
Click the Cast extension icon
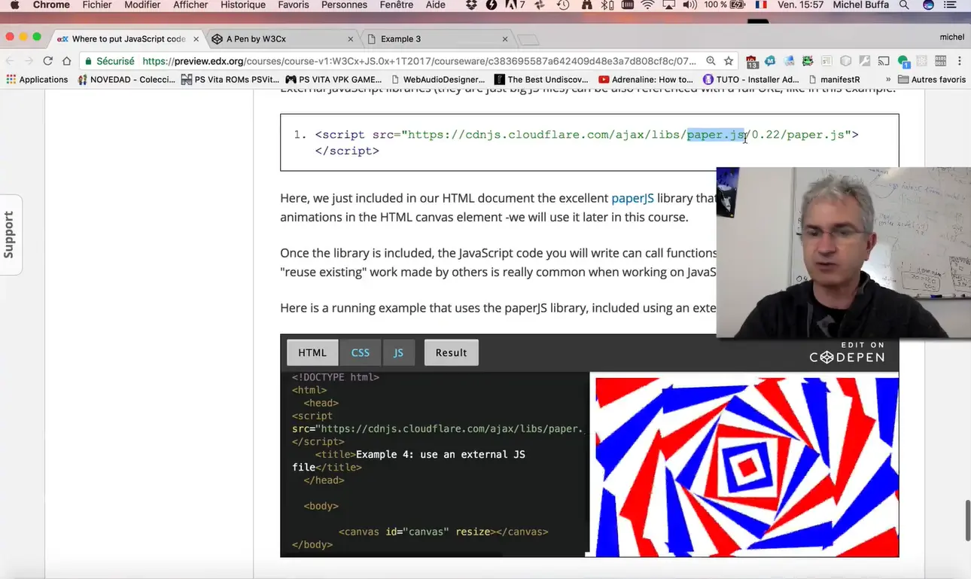884,61
